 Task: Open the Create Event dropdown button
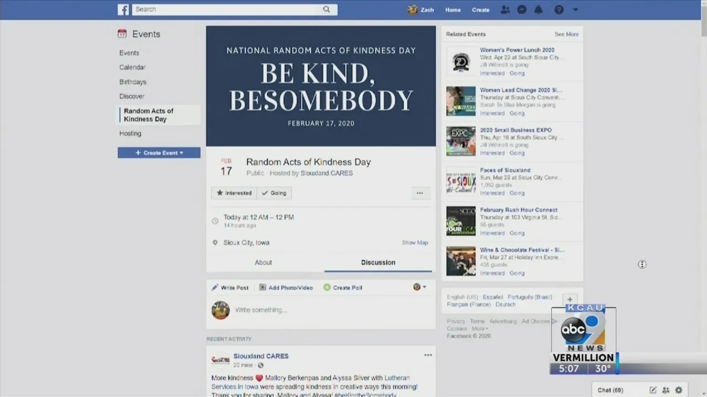159,153
